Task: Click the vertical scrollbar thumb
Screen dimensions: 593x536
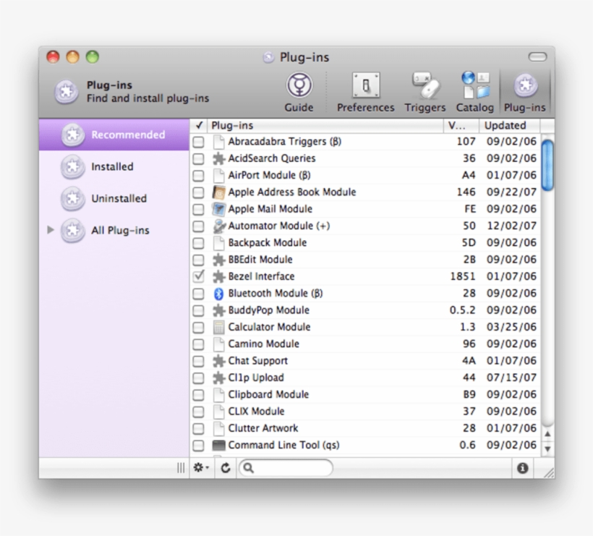Action: (547, 166)
